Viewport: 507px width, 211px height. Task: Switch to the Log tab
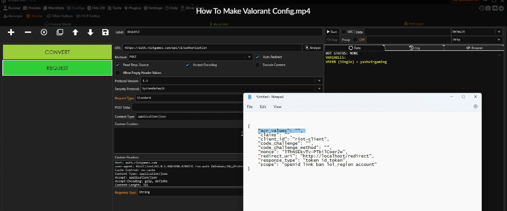[x=414, y=48]
